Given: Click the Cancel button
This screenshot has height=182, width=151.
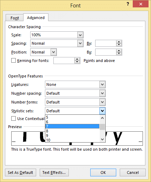Looking at the screenshot, I should (133, 172).
